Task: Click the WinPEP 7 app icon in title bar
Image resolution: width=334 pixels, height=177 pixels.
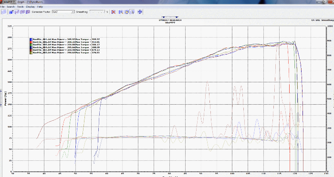Action: tap(1, 2)
